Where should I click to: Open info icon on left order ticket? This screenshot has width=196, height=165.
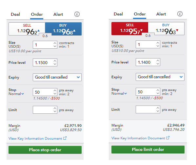pyautogui.click(x=77, y=14)
